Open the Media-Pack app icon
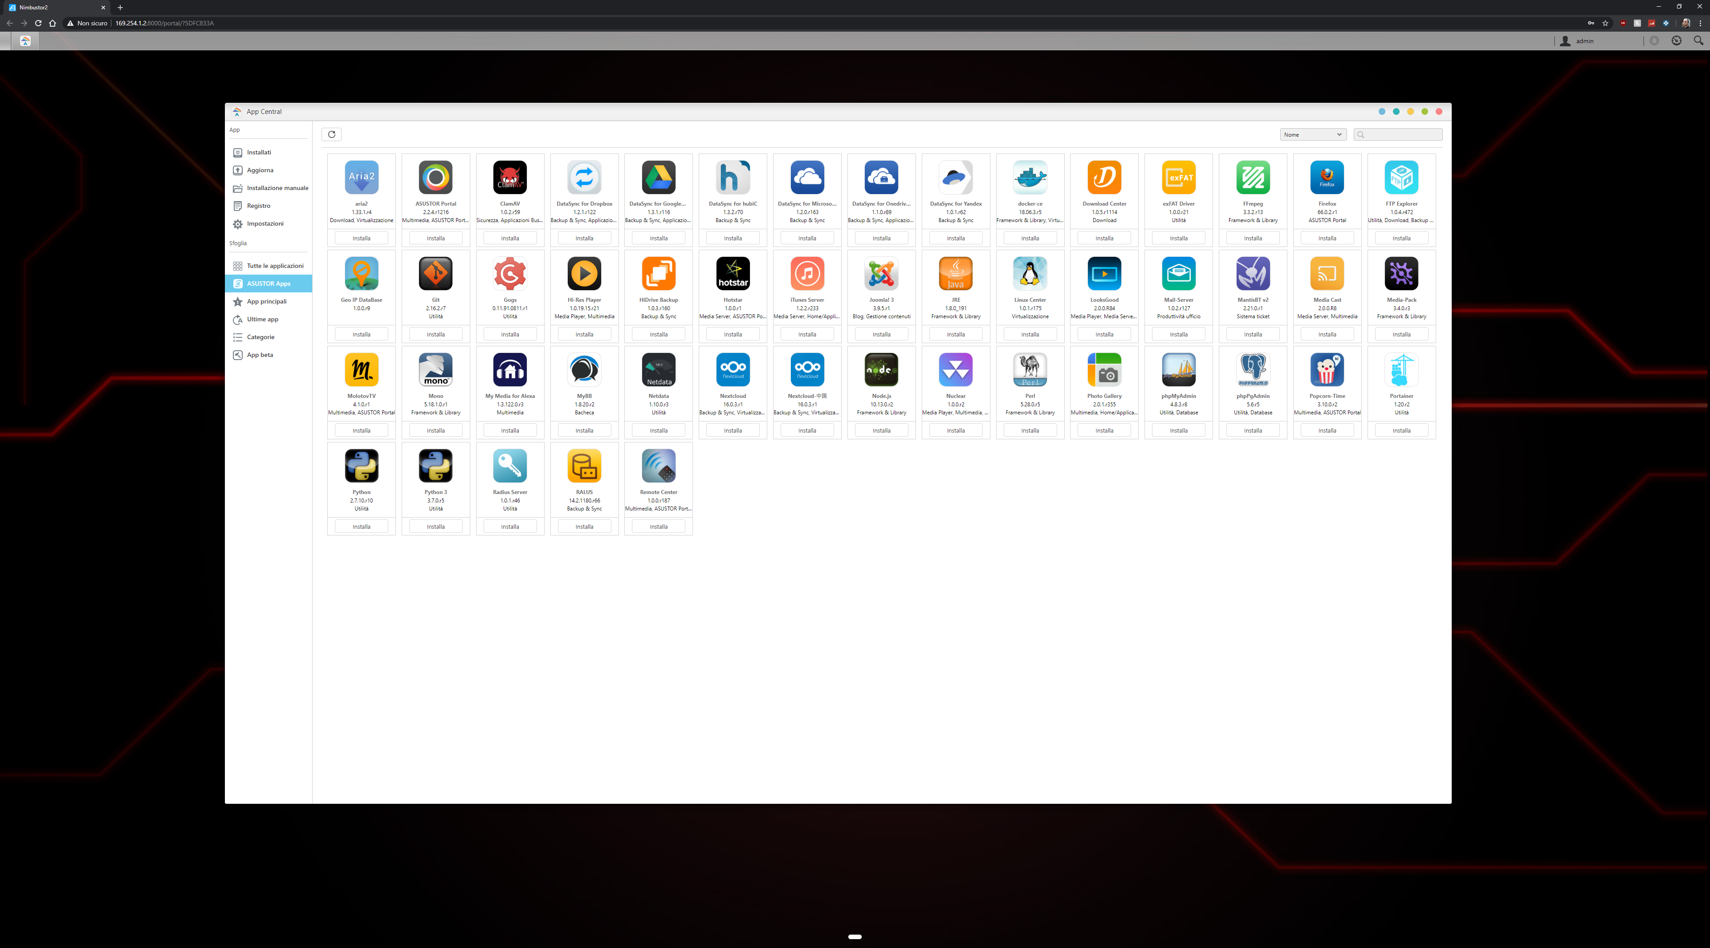This screenshot has height=948, width=1710. click(x=1402, y=273)
